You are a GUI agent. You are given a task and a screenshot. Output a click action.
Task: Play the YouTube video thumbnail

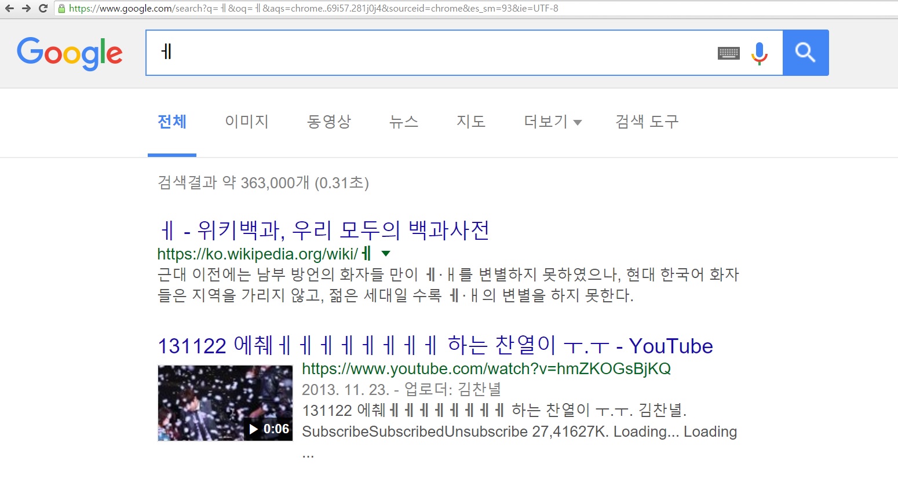225,403
